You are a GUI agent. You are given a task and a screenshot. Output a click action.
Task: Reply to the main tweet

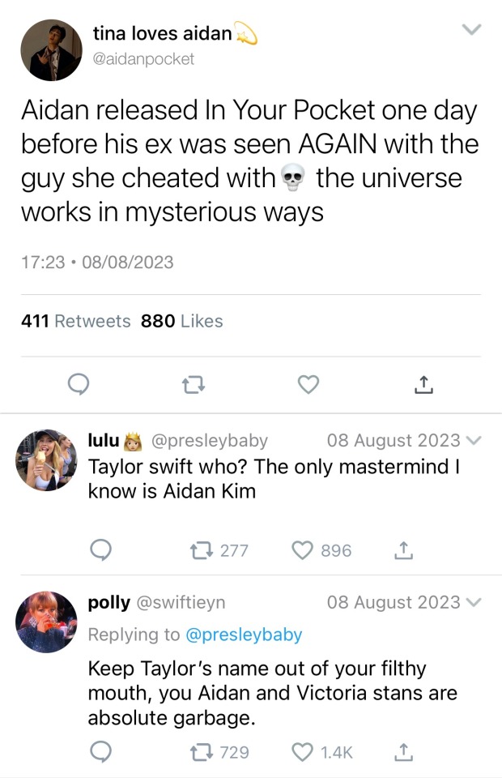click(77, 385)
